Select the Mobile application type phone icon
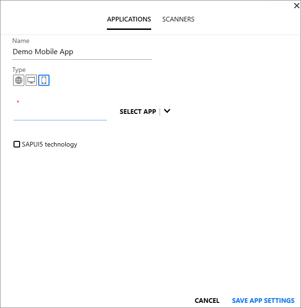 click(44, 80)
